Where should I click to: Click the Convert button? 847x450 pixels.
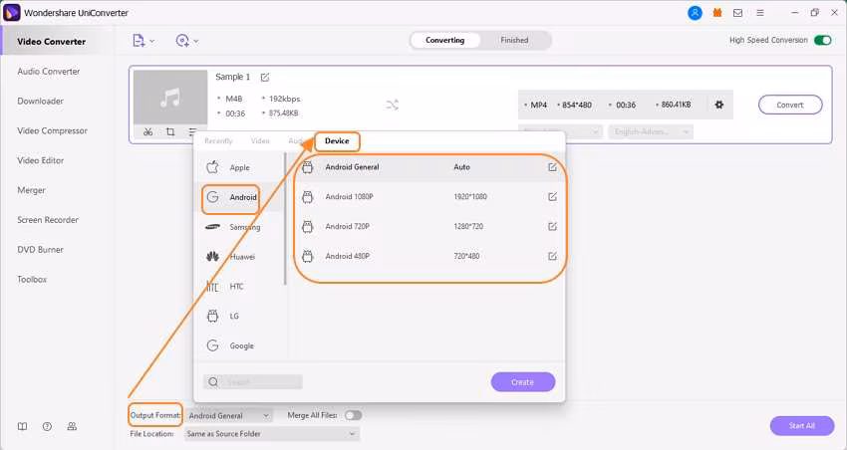(790, 105)
